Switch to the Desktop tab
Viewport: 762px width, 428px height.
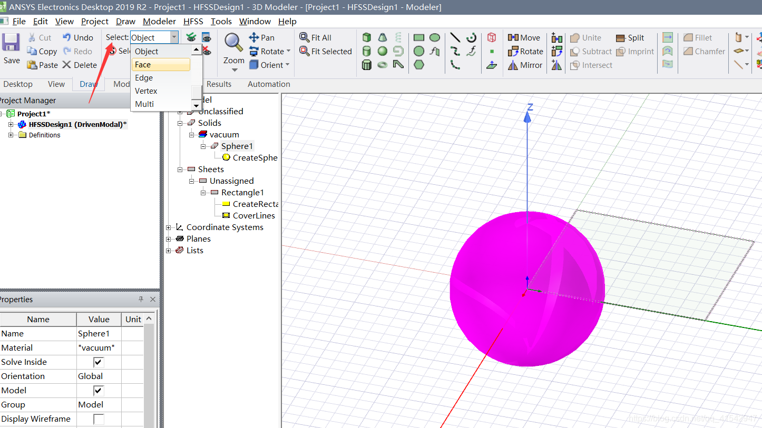pos(18,84)
